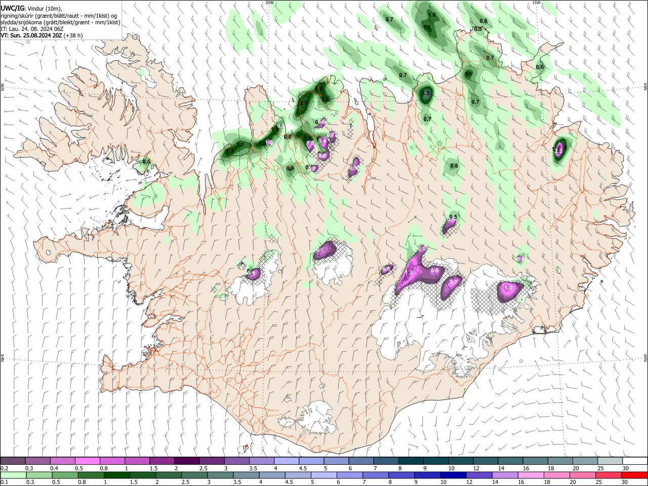Image resolution: width=648 pixels, height=486 pixels.
Task: Click the white swatch labeled 30 in the top legend row
Action: click(634, 461)
